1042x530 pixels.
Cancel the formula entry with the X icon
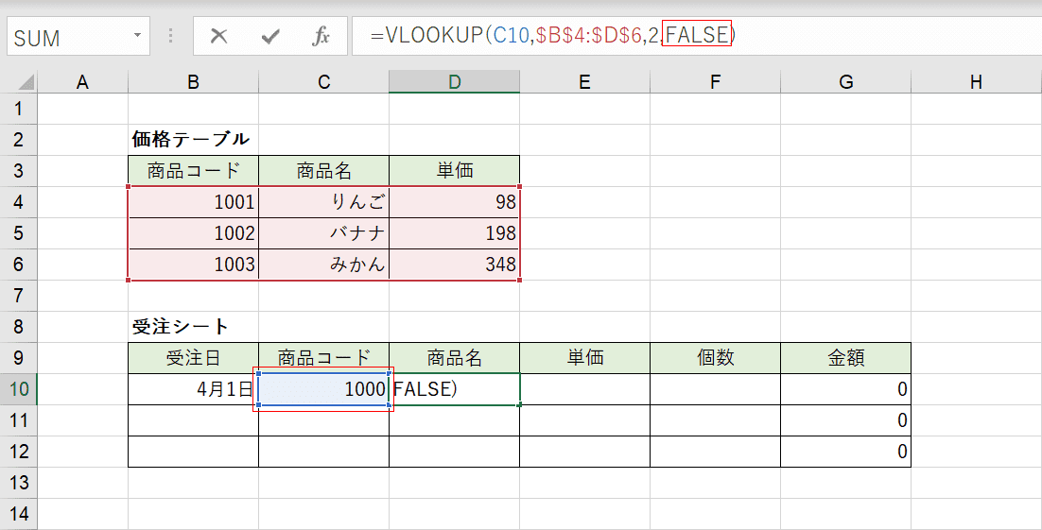pyautogui.click(x=218, y=37)
